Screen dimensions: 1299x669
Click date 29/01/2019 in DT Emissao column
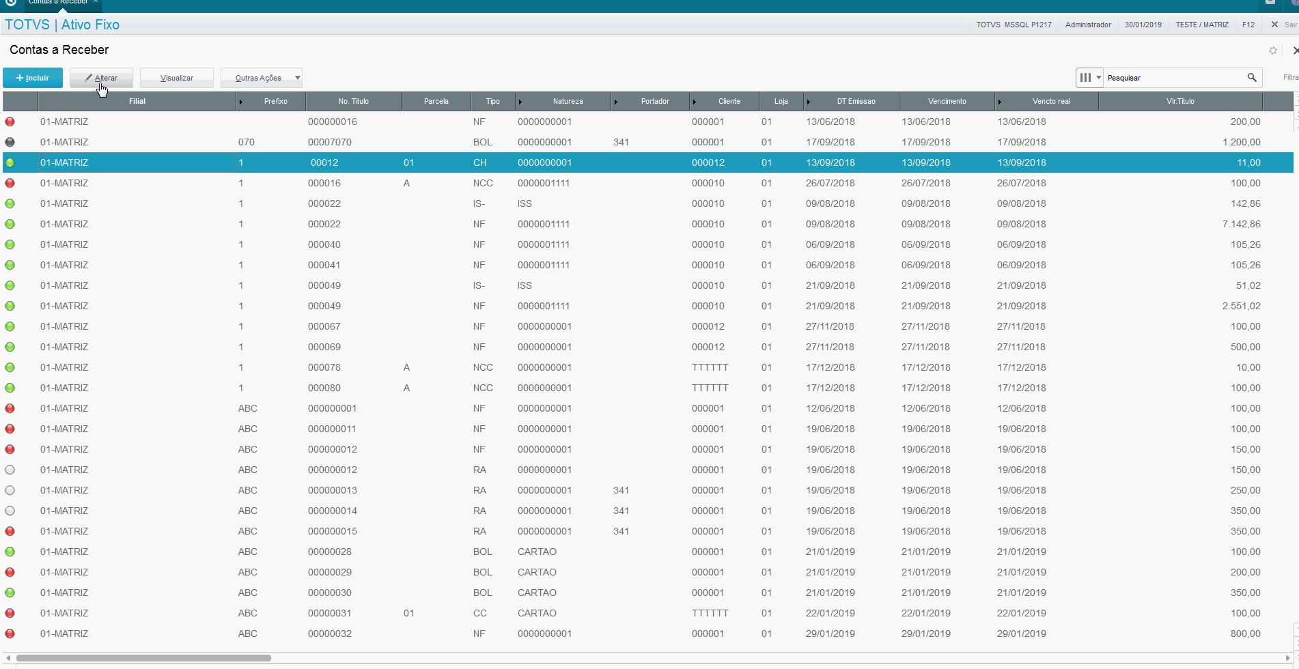point(830,634)
